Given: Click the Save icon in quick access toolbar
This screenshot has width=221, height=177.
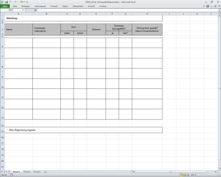Looking at the screenshot, I should 6,2.
